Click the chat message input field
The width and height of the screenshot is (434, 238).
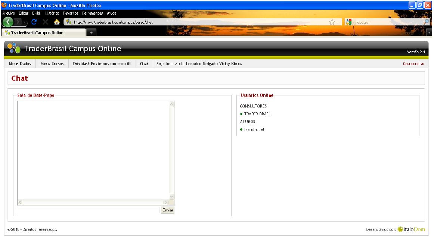[88, 210]
